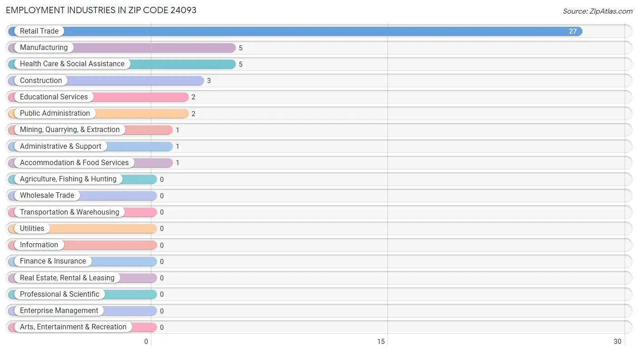Click the value 1 beside Accommodation & Food Services
This screenshot has width=638, height=352.
[178, 163]
